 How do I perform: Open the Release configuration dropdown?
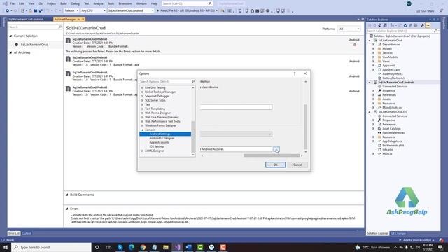coord(71,10)
